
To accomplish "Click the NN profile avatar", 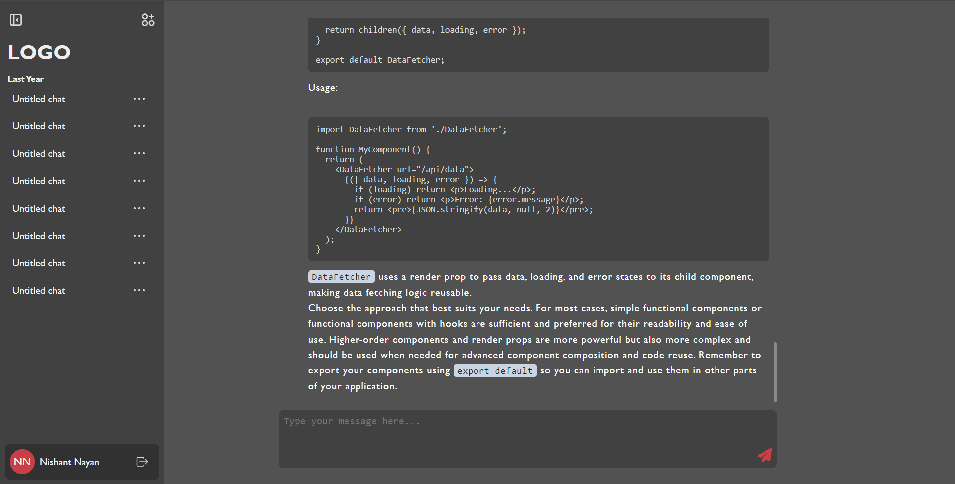I will 22,462.
